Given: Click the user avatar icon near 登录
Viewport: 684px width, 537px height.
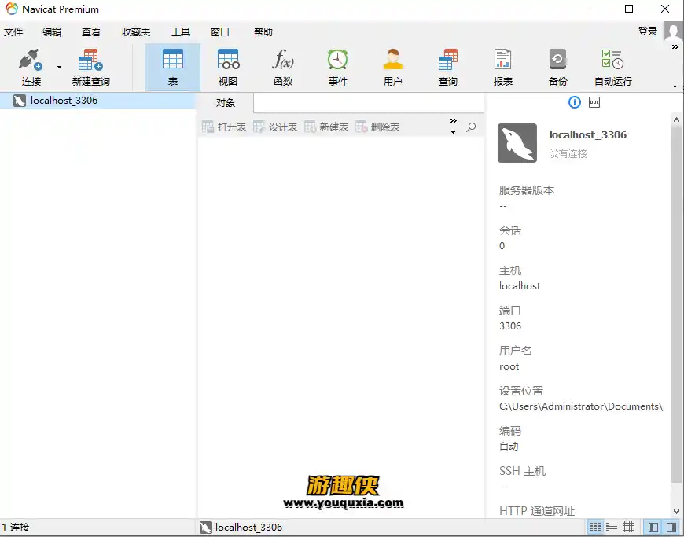Looking at the screenshot, I should click(673, 31).
